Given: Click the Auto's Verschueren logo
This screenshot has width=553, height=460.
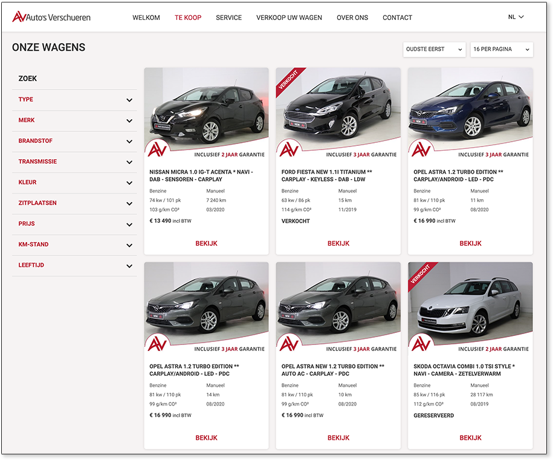Looking at the screenshot, I should [51, 16].
